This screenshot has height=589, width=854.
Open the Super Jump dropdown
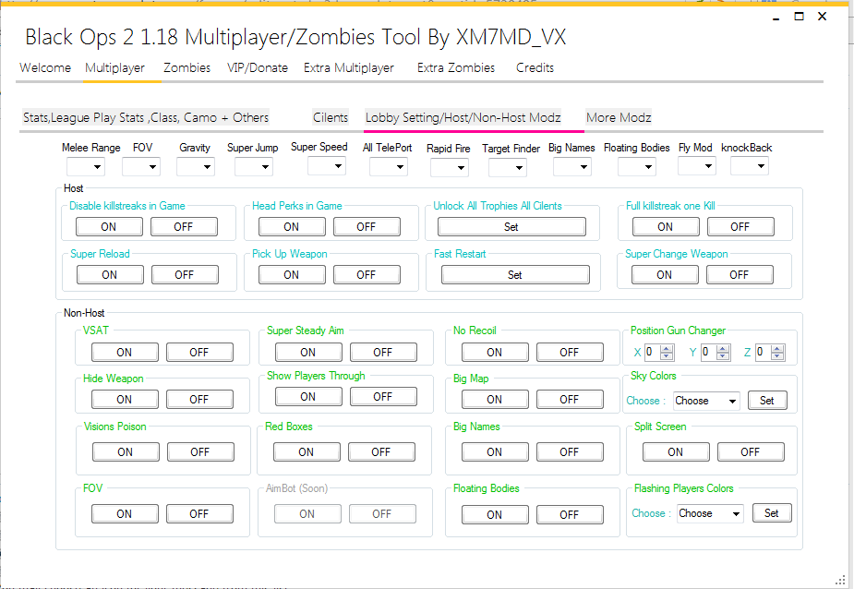coord(254,167)
